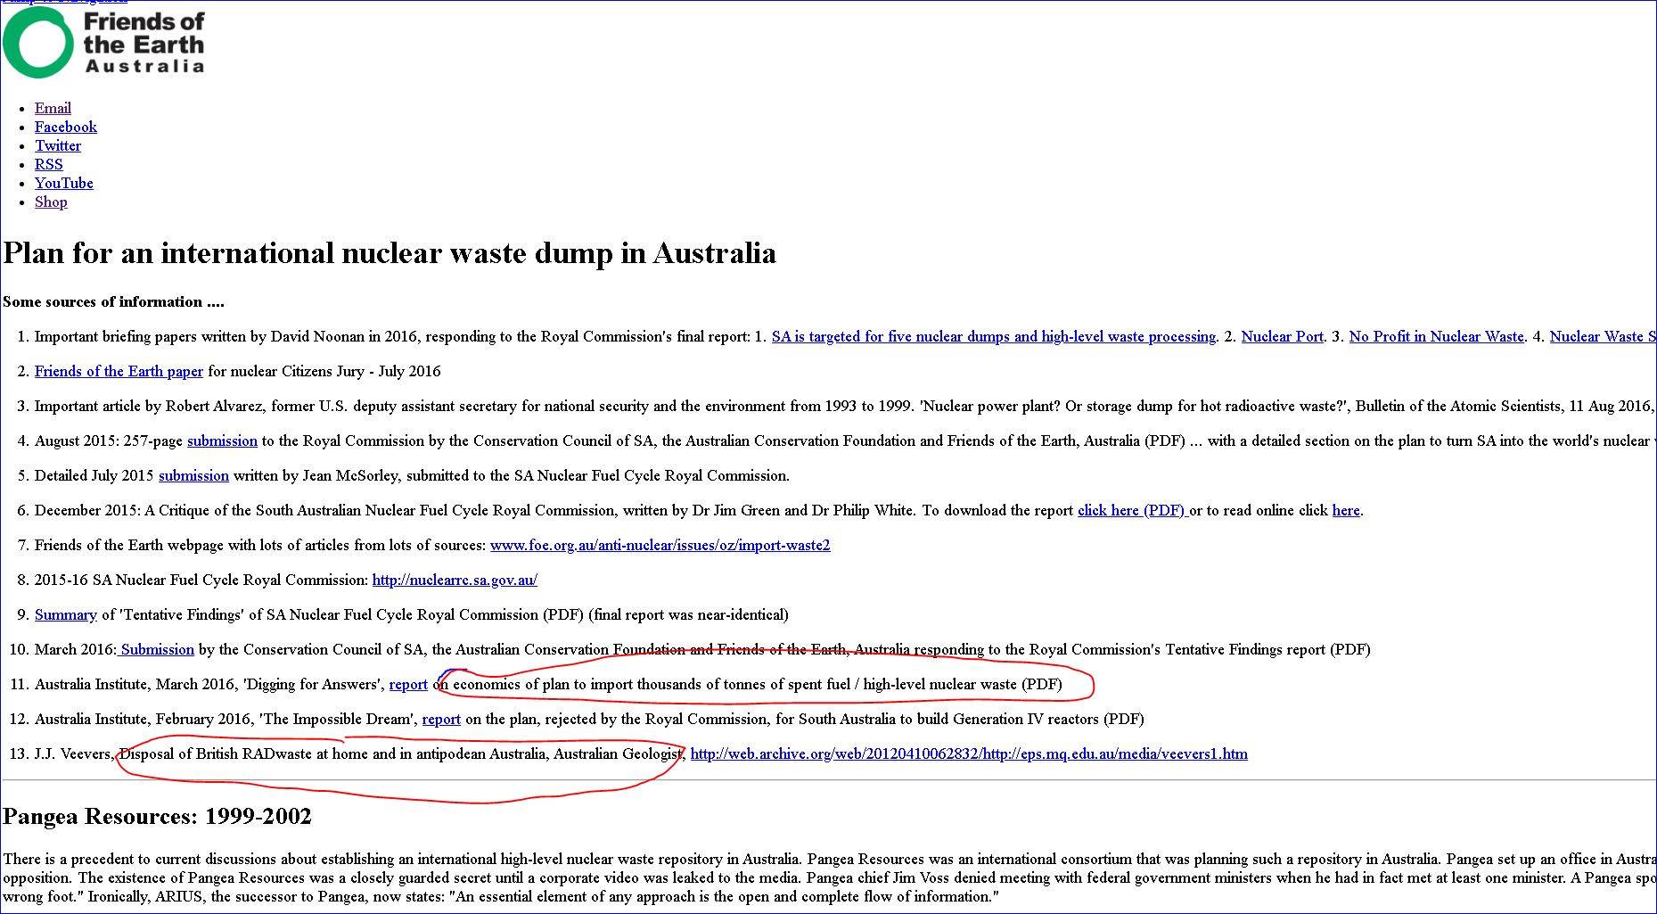Screen dimensions: 1657x914
Task: Select the RSS feed link
Action: (x=48, y=164)
